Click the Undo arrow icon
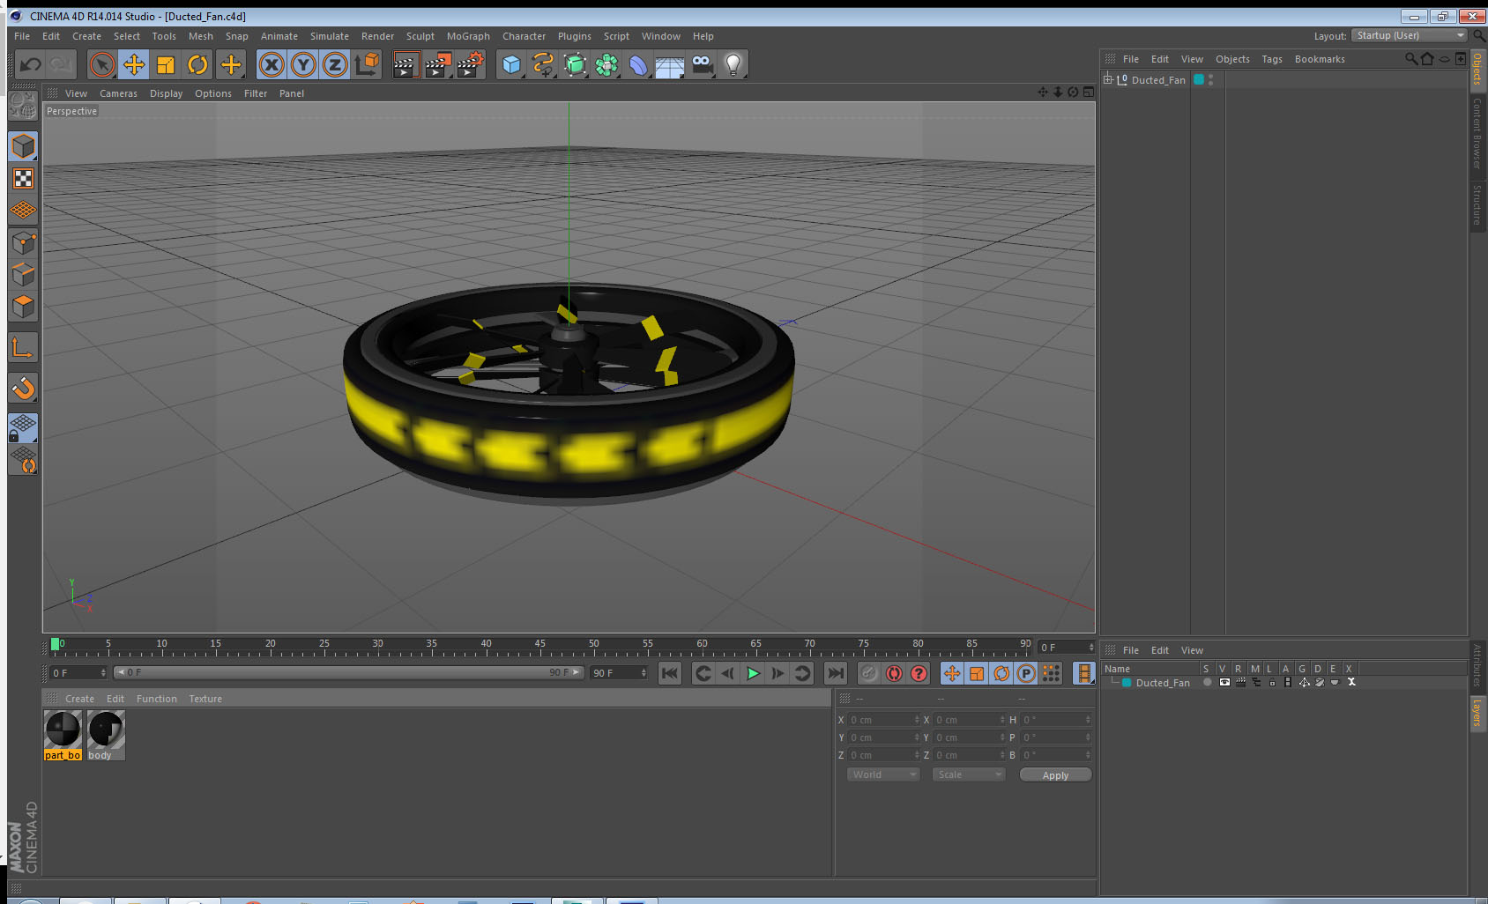The height and width of the screenshot is (904, 1488). (x=31, y=64)
